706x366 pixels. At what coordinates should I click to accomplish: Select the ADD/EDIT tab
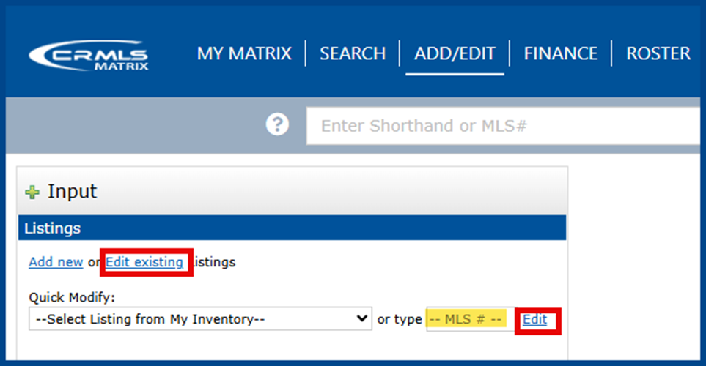coord(455,53)
